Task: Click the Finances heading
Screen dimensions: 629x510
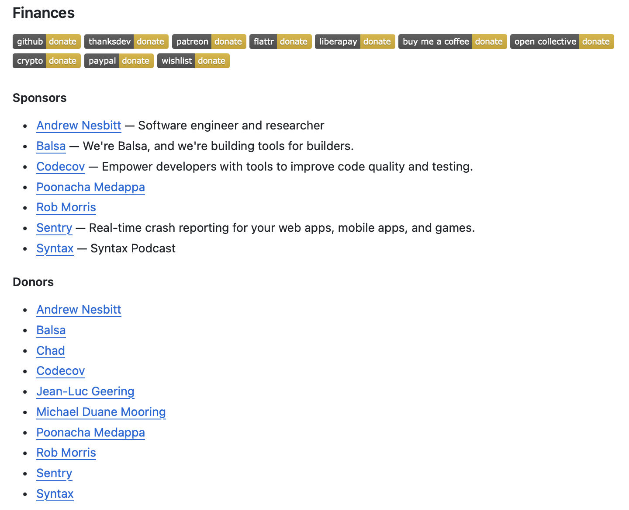Action: (44, 13)
